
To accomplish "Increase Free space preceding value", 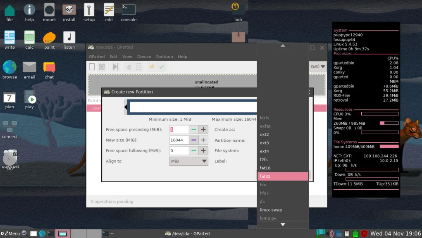I will click(203, 129).
